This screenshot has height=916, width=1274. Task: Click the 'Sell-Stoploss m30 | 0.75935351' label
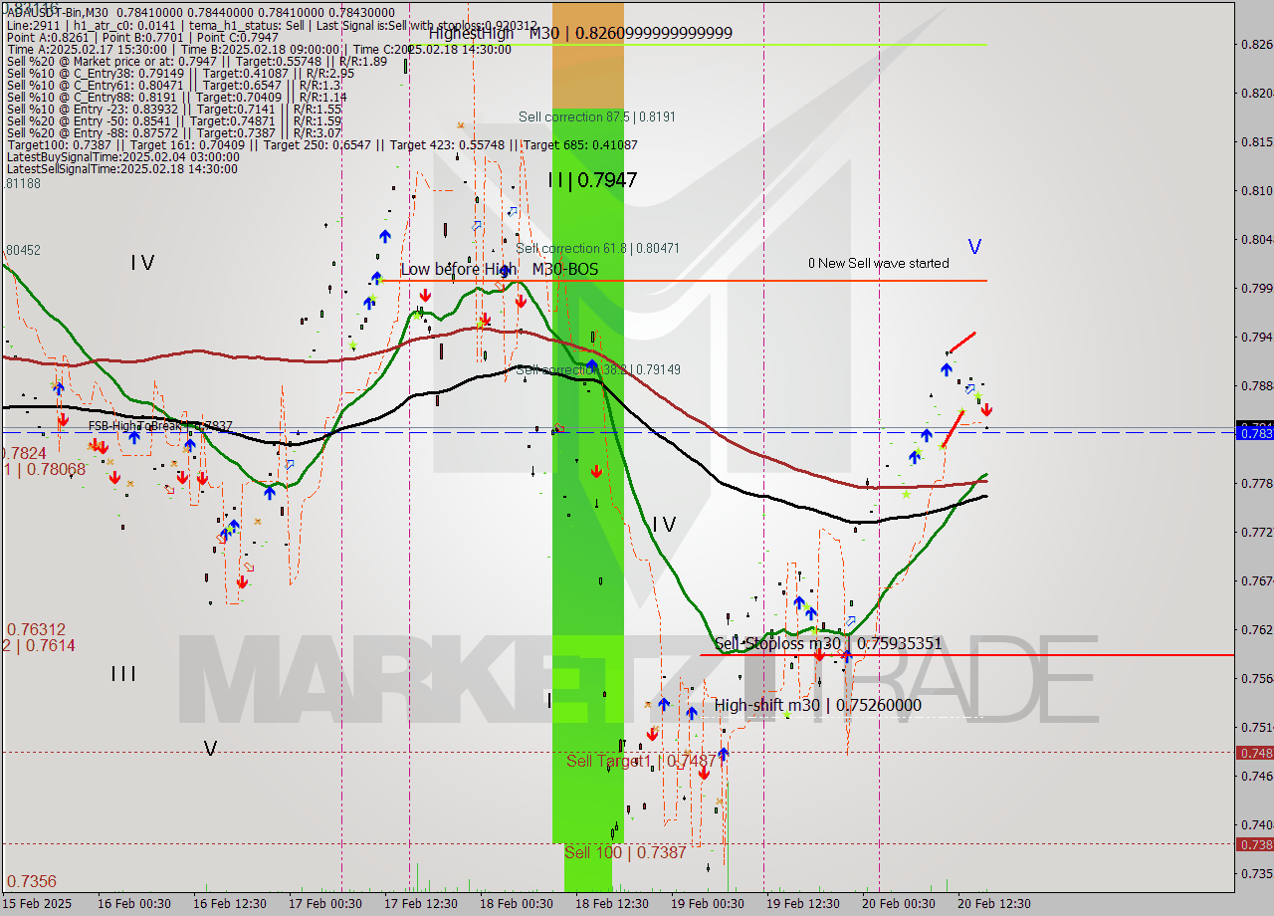tap(828, 643)
